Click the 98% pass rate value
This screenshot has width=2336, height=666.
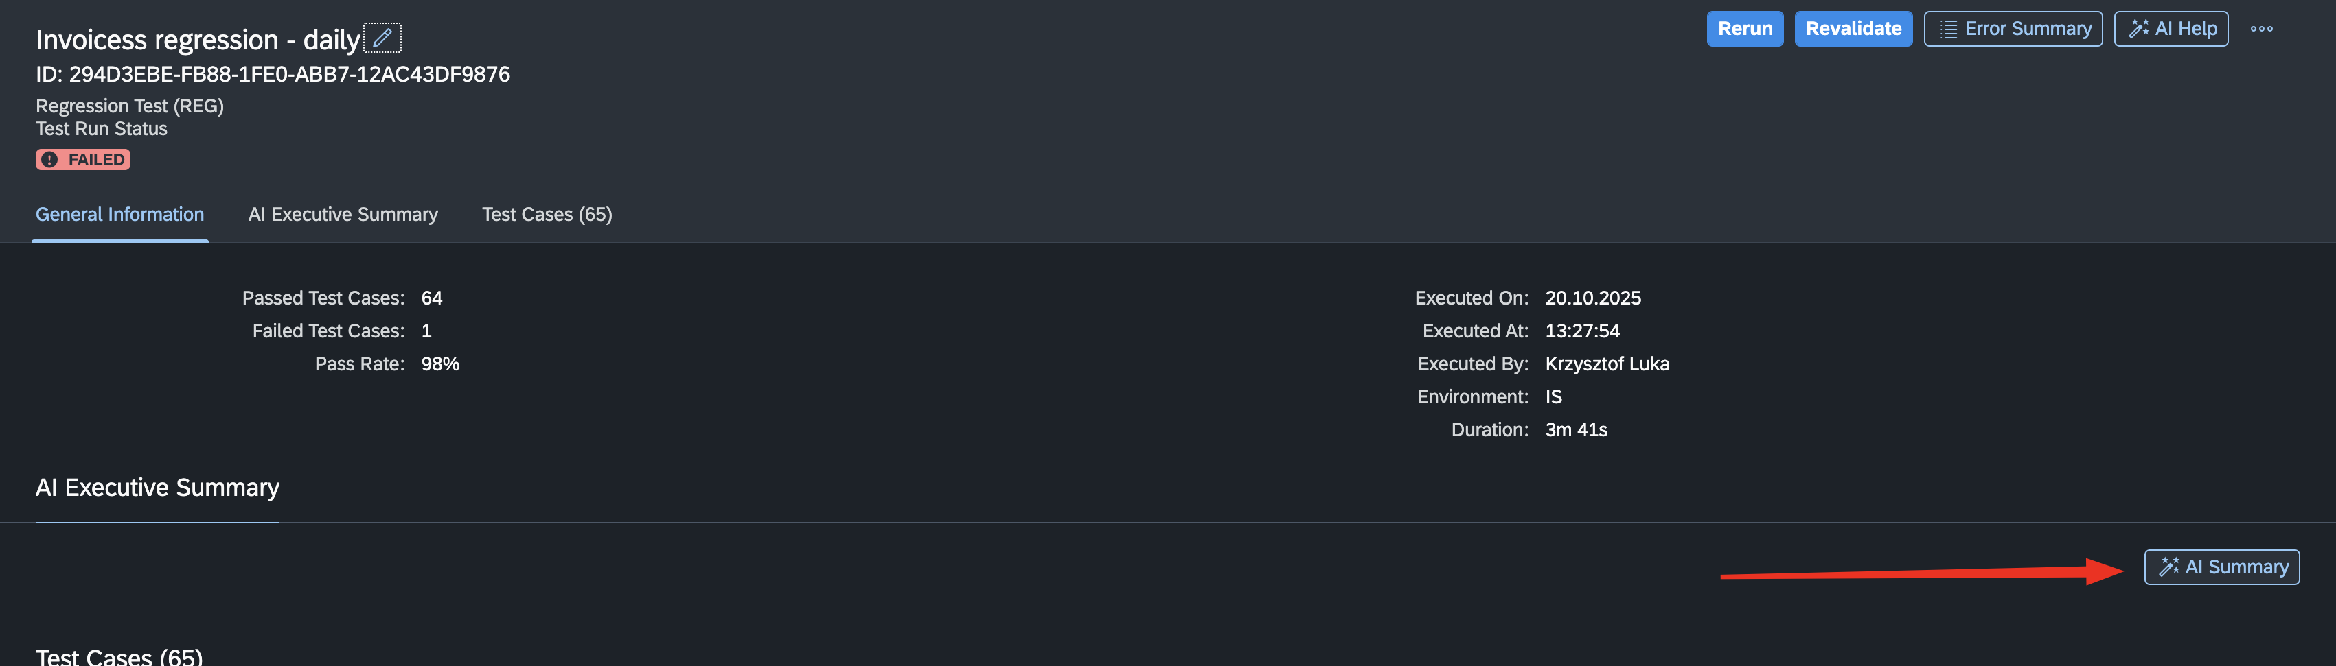[x=440, y=364]
